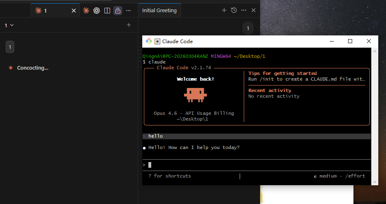Click the message bubble 1 in Initial Greeting panel
386x204 pixels.
[x=248, y=28]
